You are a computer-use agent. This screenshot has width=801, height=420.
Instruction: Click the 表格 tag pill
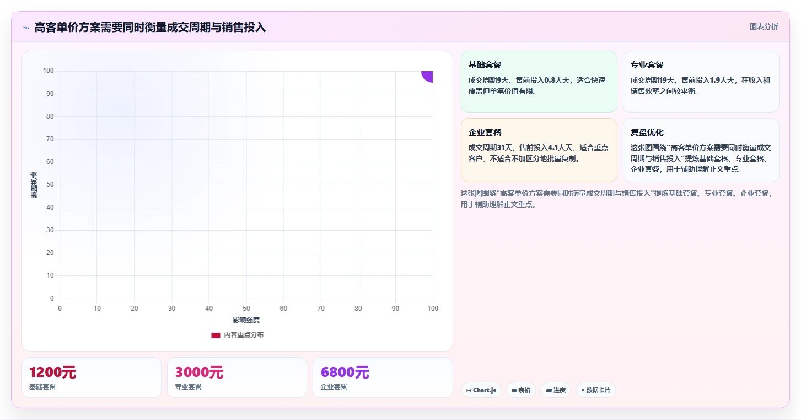coord(521,390)
